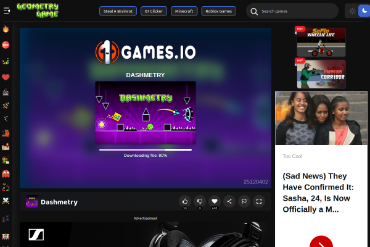Viewport: 370px width, 247px height.
Task: Switch to dark mode moon toggle
Action: pos(364,11)
